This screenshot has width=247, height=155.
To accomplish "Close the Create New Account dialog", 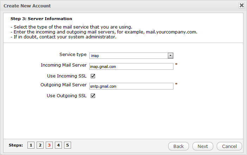I will tap(242, 5).
